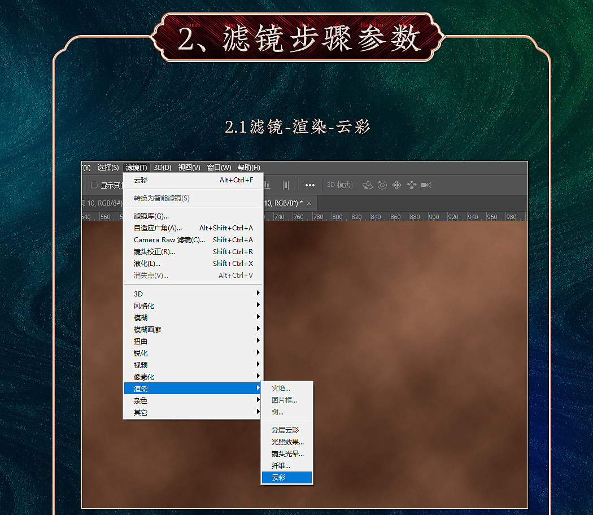Open the 帮助(H) menu
Viewport: 593px width, 515px height.
pyautogui.click(x=248, y=168)
